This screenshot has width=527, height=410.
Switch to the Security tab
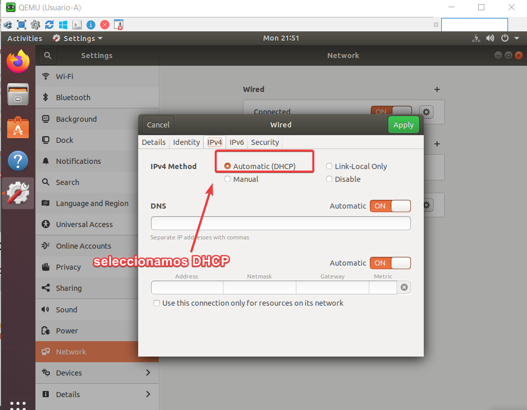coord(265,142)
